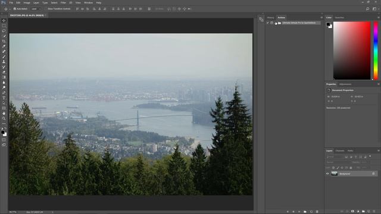Switch to the Channels tab
381x214 pixels.
(340, 150)
